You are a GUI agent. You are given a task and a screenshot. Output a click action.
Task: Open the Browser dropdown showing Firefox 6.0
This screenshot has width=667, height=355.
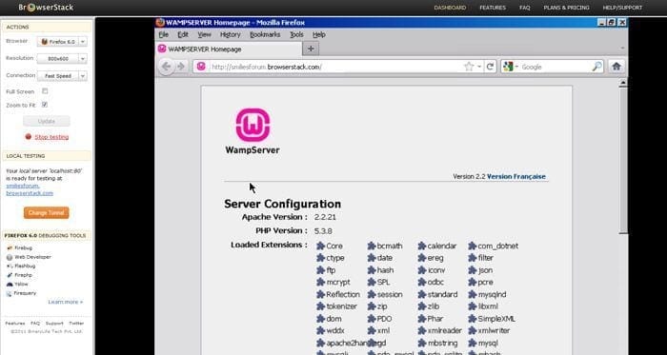[62, 42]
